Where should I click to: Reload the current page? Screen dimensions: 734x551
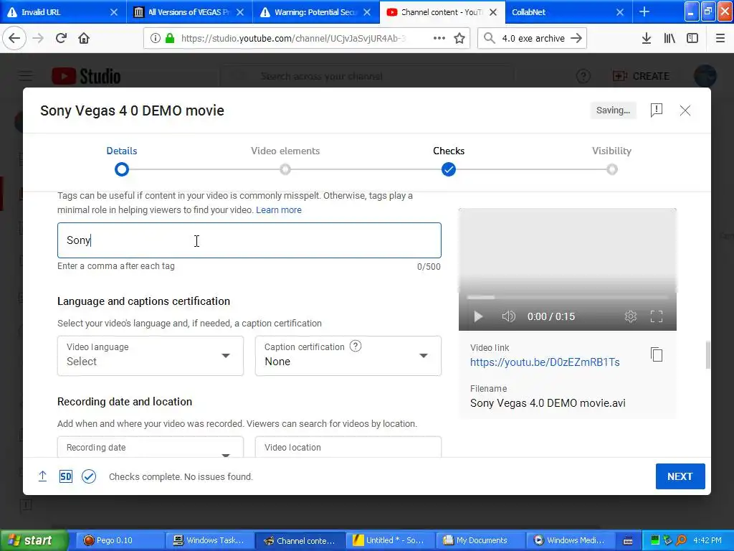[x=61, y=38]
